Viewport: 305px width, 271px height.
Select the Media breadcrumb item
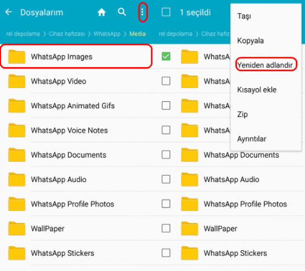tap(137, 34)
